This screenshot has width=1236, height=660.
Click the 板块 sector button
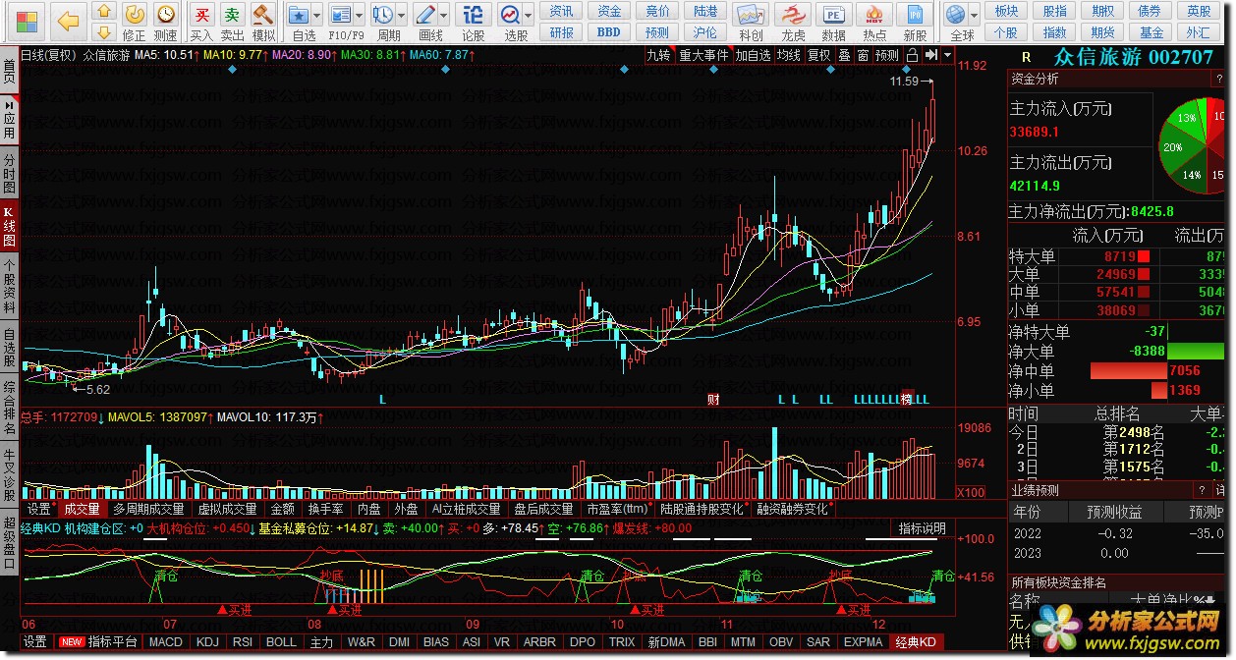pos(1006,11)
